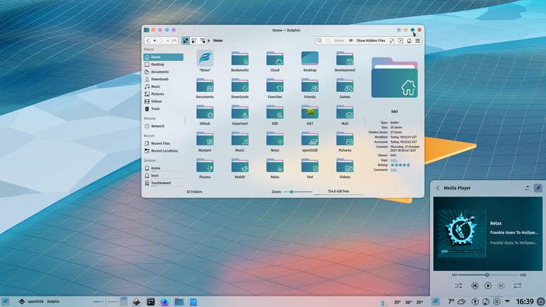Expand hidden system tray icons arrow
Viewport: 546px width, 307px height.
507,301
